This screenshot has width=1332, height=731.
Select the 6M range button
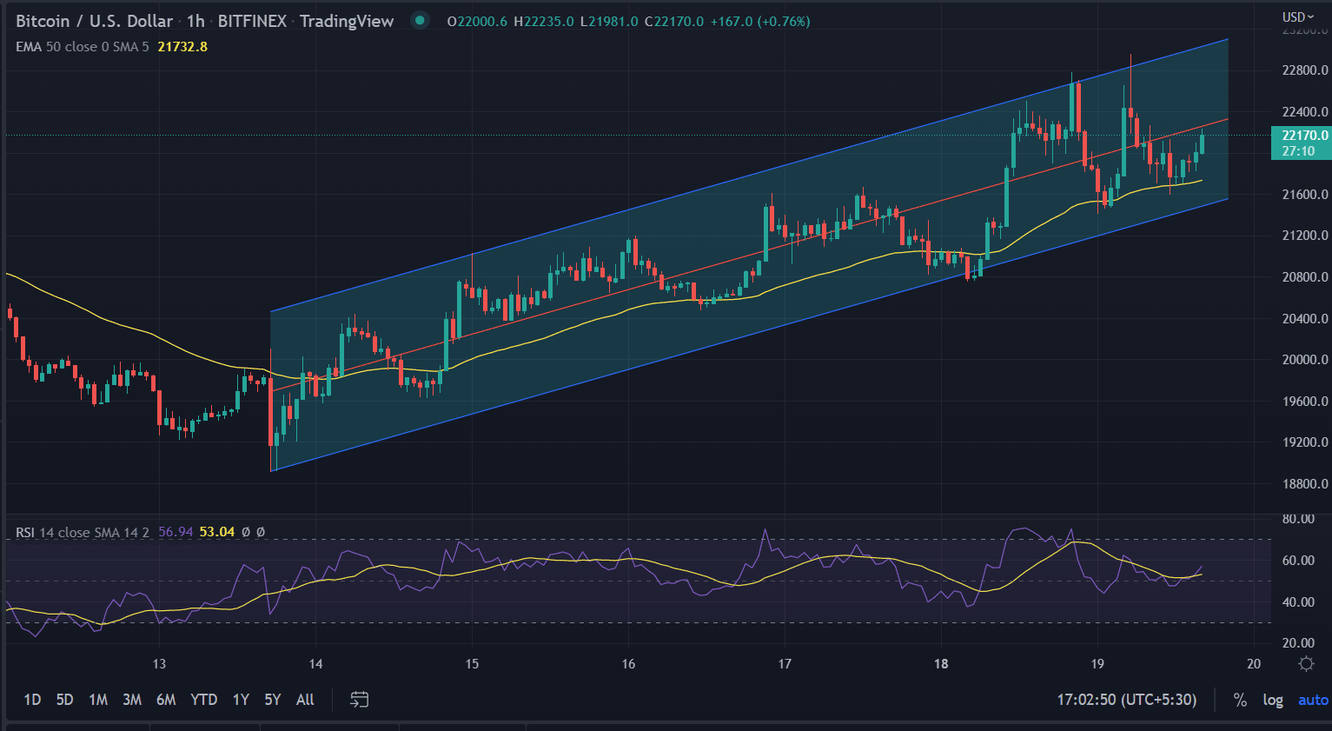(166, 700)
